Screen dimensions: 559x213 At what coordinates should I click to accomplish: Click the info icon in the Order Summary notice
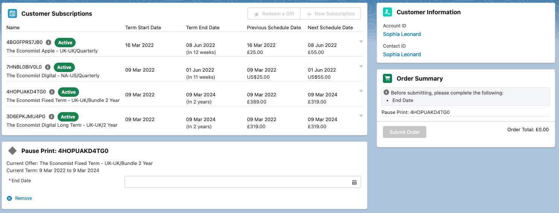point(386,93)
